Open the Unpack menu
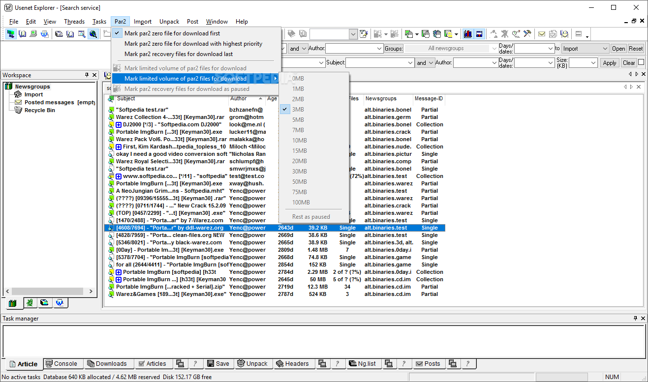The height and width of the screenshot is (382, 648). coord(169,22)
